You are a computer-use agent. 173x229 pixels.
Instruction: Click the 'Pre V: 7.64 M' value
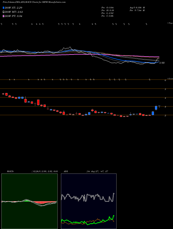click(137, 10)
